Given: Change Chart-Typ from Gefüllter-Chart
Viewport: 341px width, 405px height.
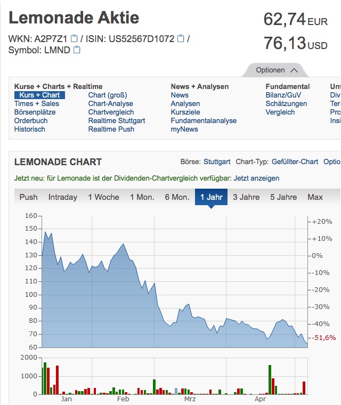Looking at the screenshot, I should coord(295,162).
